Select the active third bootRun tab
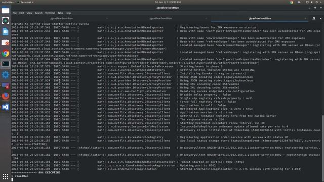This screenshot has height=182, width=324. (x=260, y=18)
